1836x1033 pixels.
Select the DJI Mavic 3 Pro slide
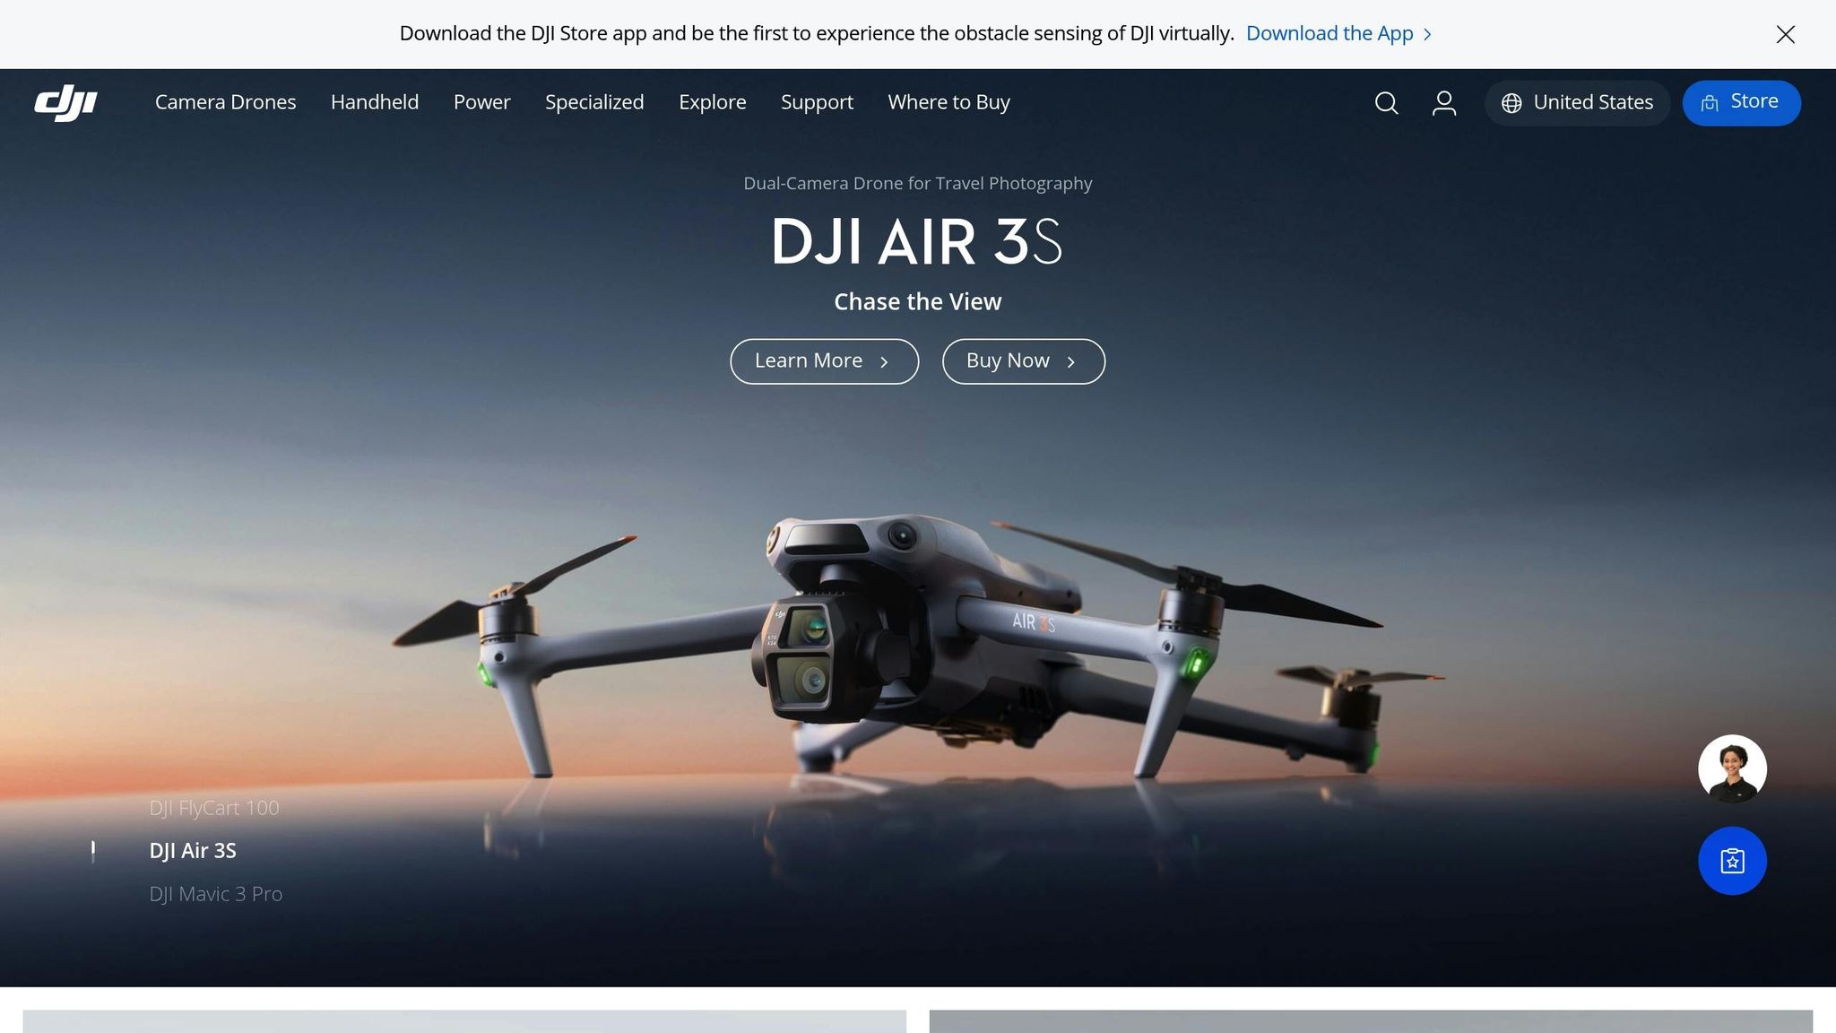pos(215,893)
